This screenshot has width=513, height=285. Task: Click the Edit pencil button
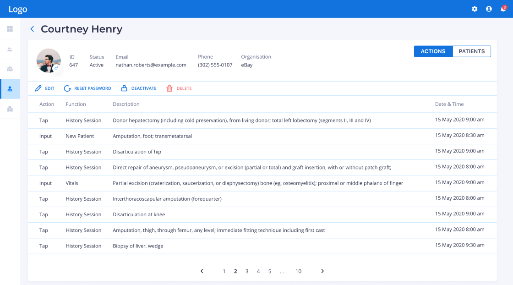click(45, 88)
